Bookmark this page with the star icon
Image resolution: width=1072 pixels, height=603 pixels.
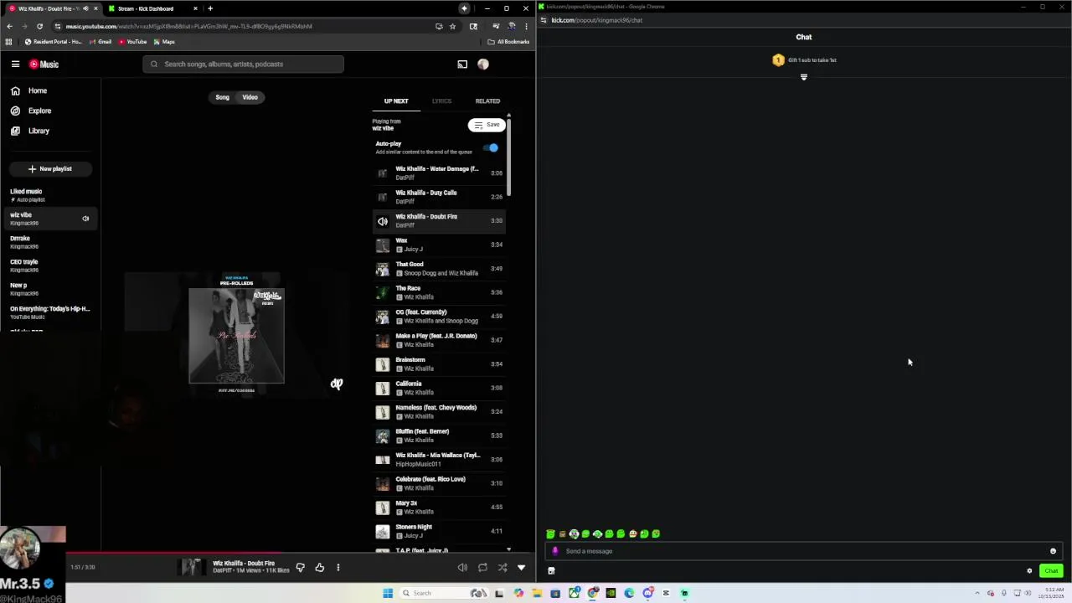[x=452, y=26]
